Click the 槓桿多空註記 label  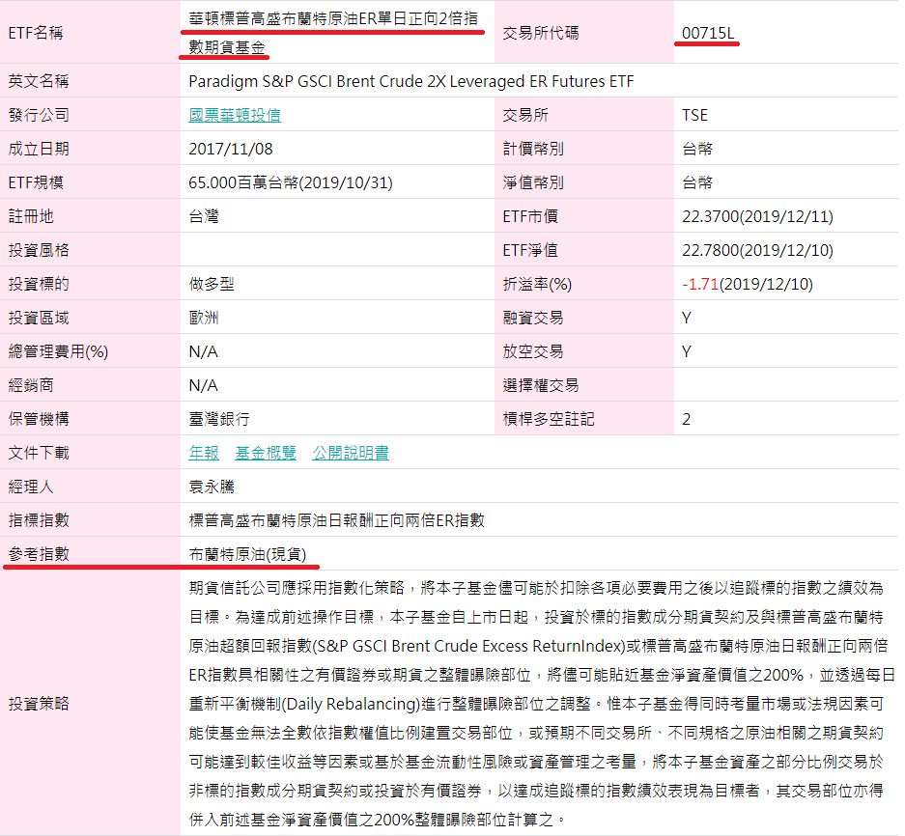coord(549,419)
